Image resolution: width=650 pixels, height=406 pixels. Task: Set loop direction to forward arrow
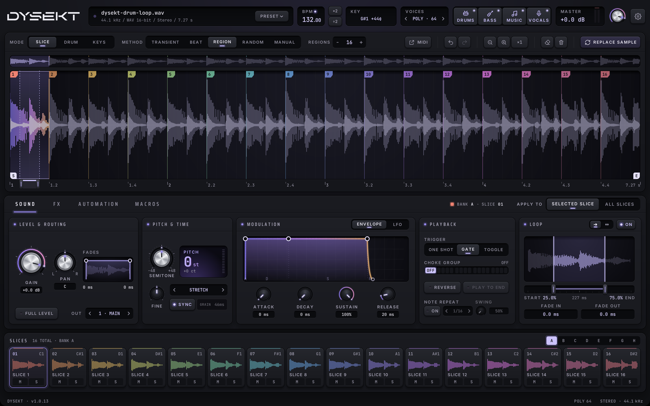[596, 225]
